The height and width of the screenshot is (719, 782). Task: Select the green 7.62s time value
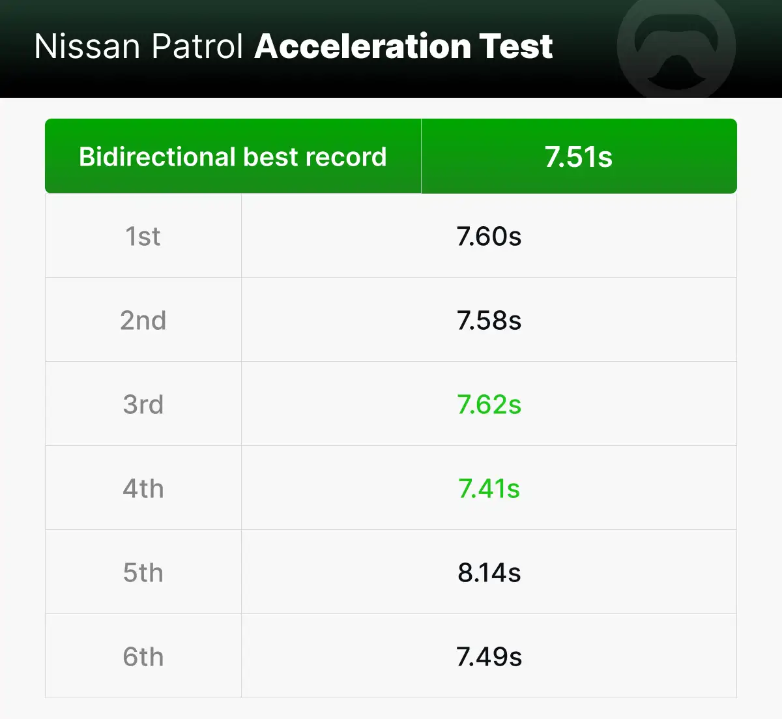point(489,405)
